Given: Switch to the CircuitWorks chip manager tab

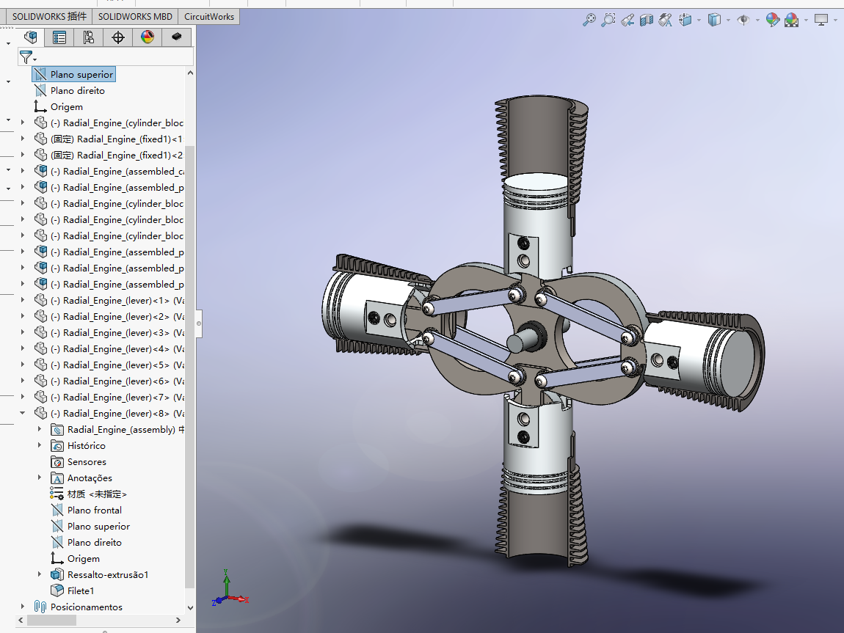Looking at the screenshot, I should click(177, 37).
